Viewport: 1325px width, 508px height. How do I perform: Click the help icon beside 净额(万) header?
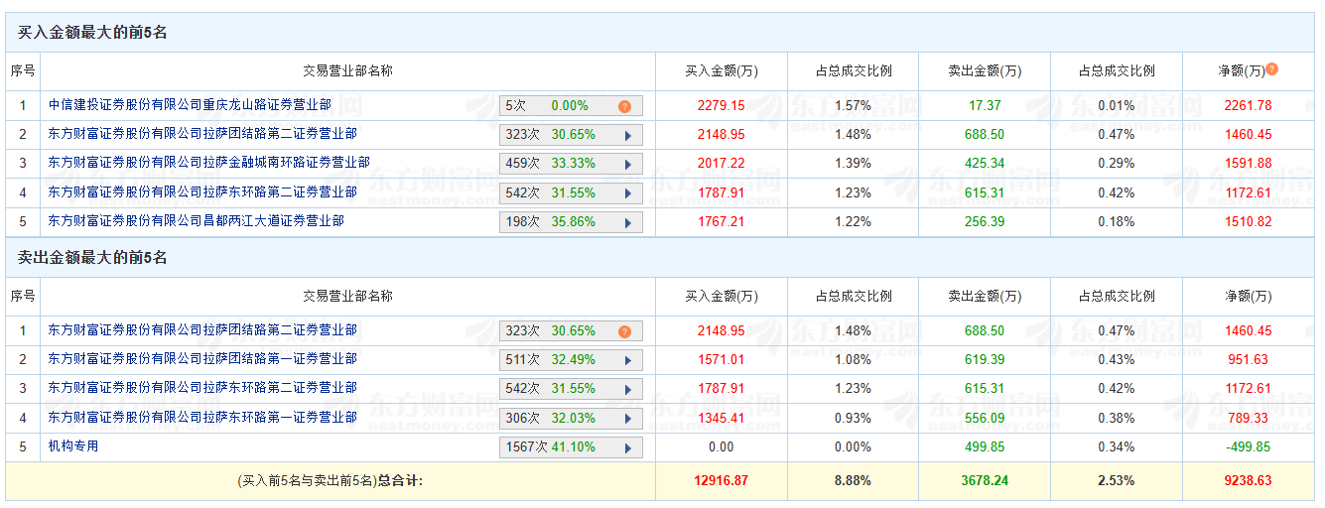(1272, 69)
